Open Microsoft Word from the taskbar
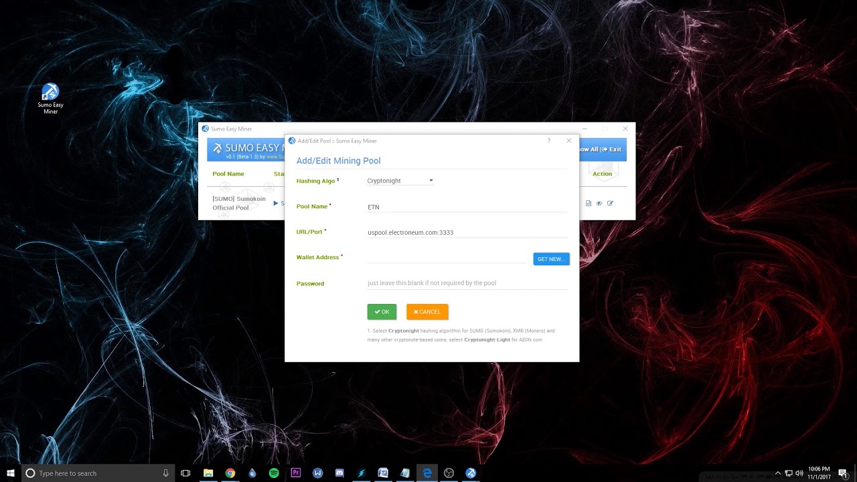This screenshot has width=857, height=482. [383, 473]
